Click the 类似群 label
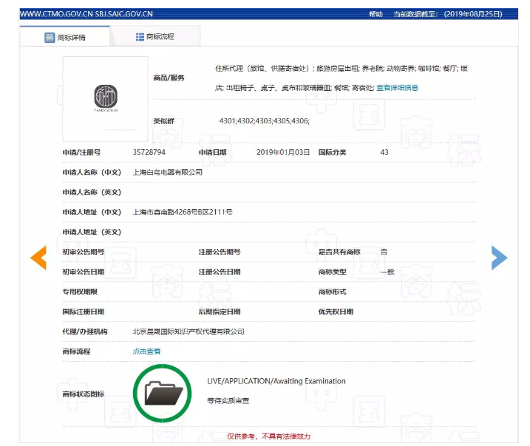The width and height of the screenshot is (530, 446). (x=163, y=121)
